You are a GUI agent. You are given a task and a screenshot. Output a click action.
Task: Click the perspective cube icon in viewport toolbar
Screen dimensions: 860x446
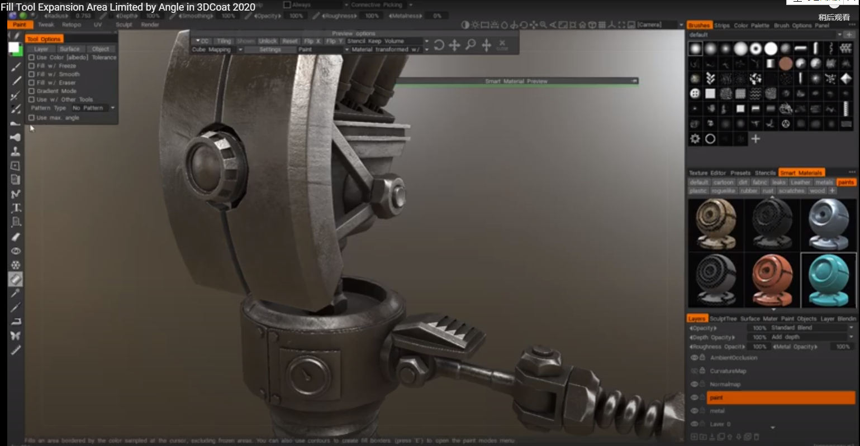click(x=592, y=25)
